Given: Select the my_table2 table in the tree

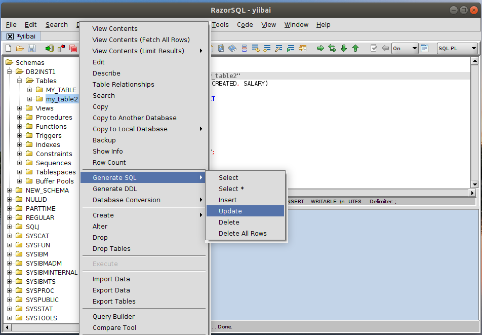Looking at the screenshot, I should [x=62, y=99].
